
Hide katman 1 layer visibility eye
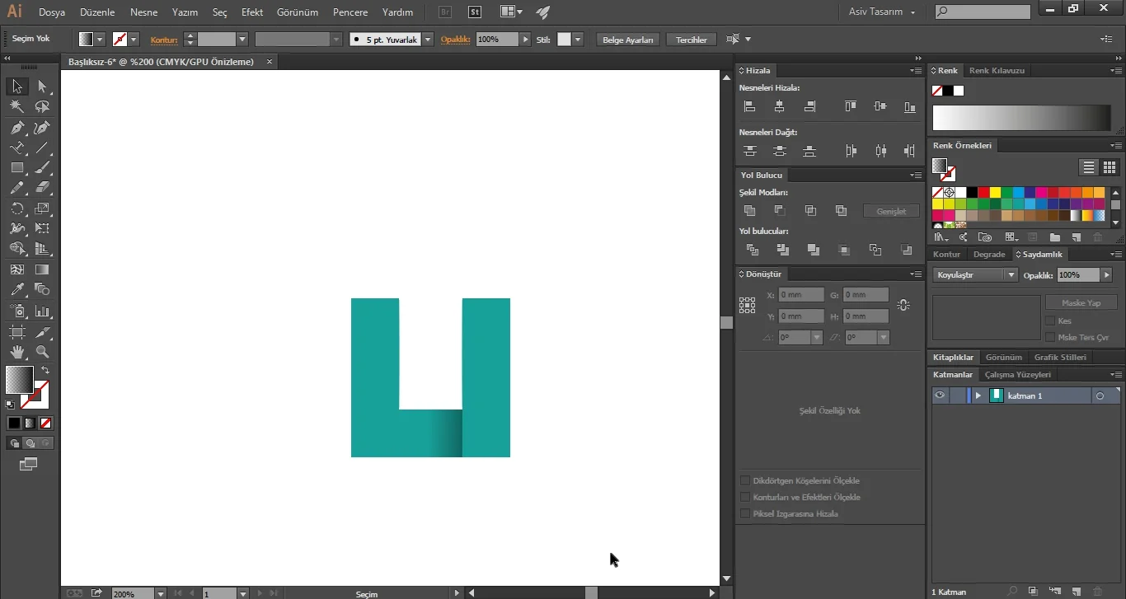[940, 395]
